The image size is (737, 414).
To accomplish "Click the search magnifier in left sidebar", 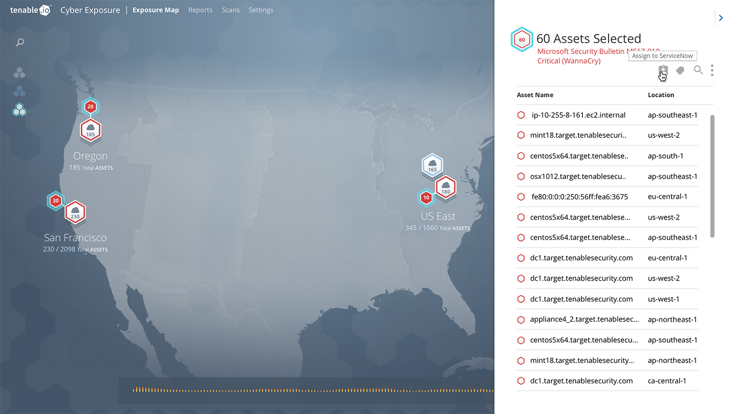I will point(20,42).
